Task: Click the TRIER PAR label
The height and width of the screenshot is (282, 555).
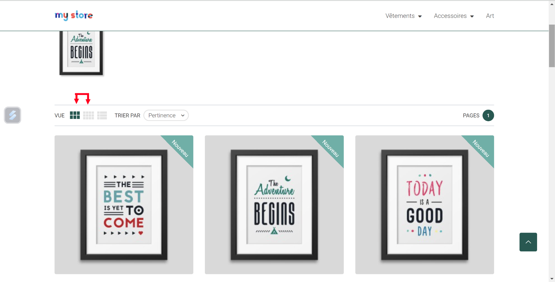Action: pyautogui.click(x=127, y=115)
